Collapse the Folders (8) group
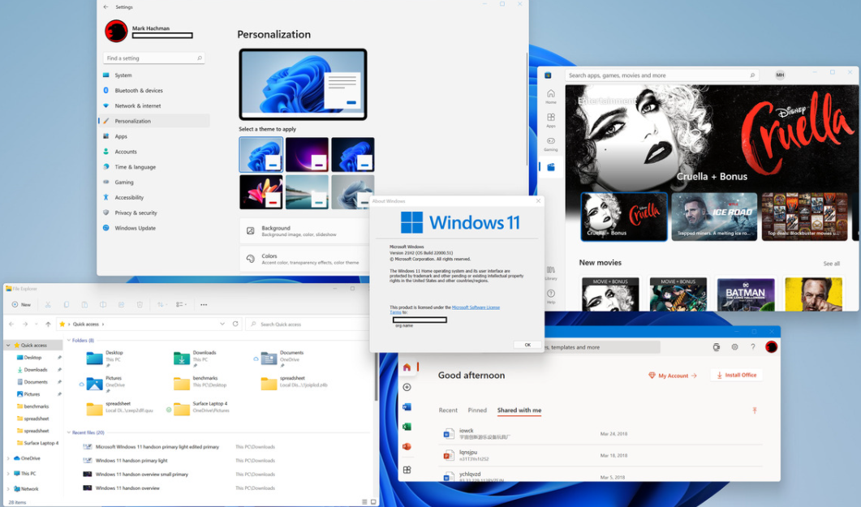861x507 pixels. [x=69, y=340]
